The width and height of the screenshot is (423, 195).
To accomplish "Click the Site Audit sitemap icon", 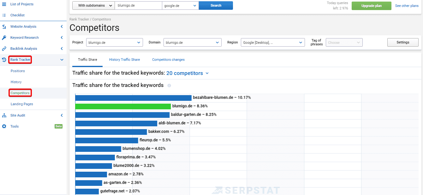I will [4, 116].
